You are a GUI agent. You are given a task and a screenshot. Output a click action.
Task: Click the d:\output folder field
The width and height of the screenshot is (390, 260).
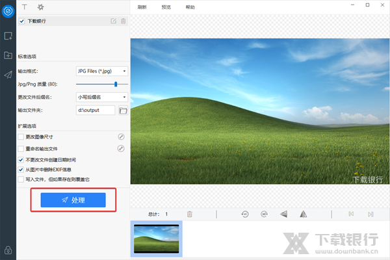point(96,110)
